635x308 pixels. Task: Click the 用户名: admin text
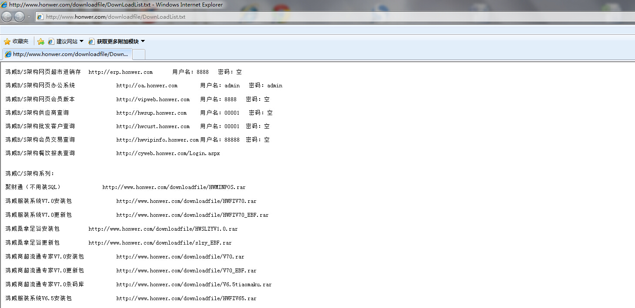pyautogui.click(x=220, y=86)
